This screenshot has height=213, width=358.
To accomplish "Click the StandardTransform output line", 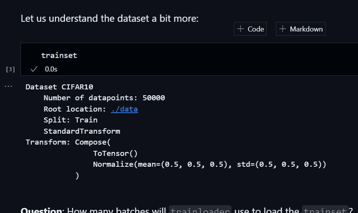I will pyautogui.click(x=82, y=131).
